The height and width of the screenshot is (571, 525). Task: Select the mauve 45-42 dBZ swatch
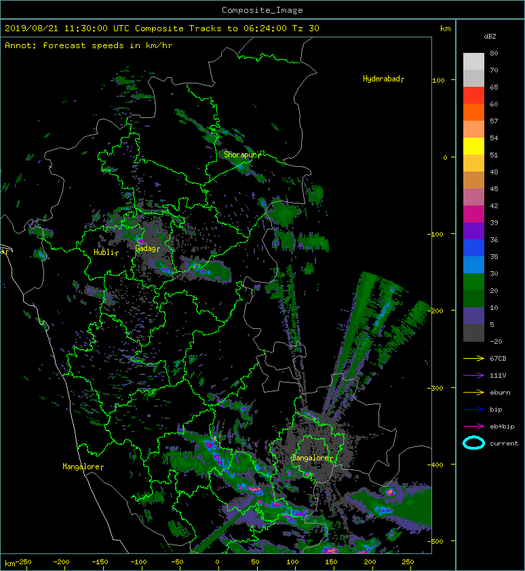(x=473, y=197)
